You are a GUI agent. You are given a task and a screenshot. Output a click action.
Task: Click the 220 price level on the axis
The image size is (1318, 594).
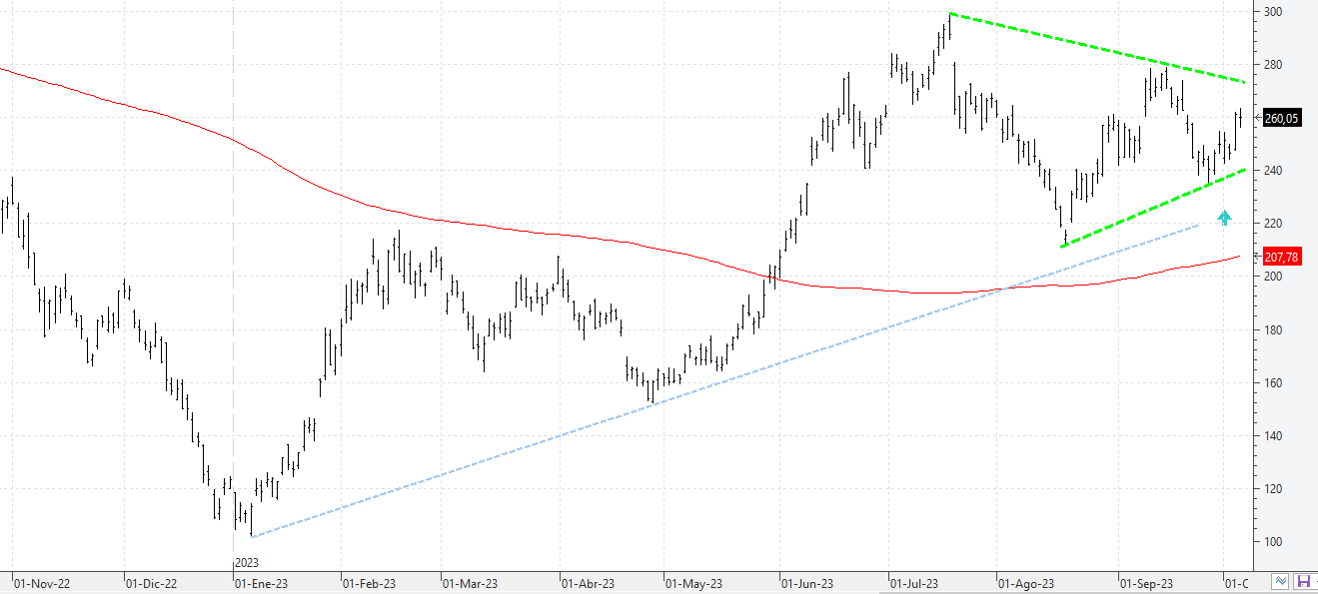(1274, 224)
